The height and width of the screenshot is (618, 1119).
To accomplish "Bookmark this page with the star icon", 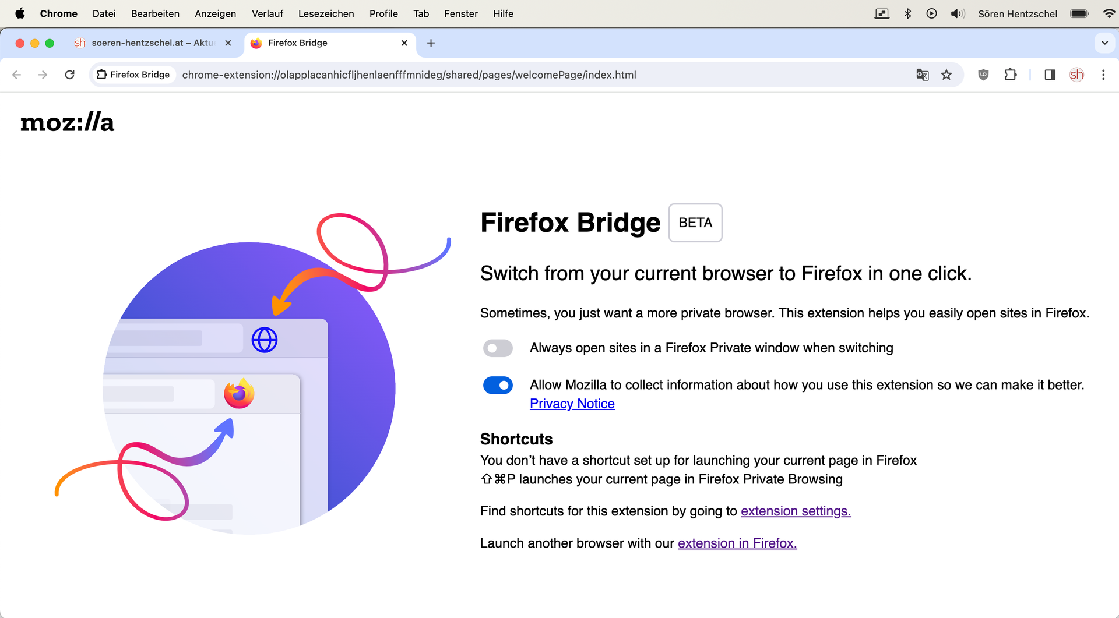I will point(946,75).
